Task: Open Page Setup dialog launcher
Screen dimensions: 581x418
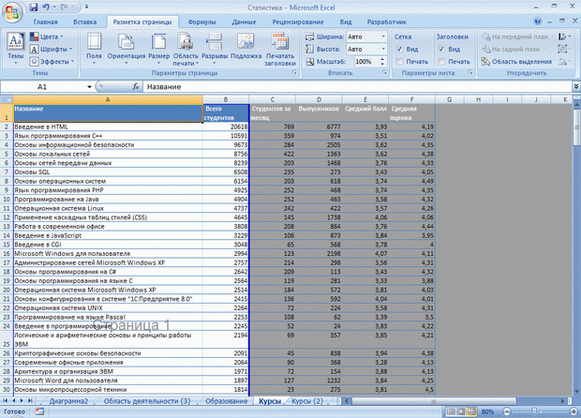Action: [294, 72]
